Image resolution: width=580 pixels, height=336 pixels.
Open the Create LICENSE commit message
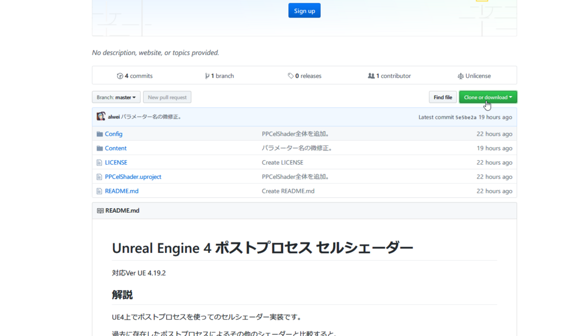pos(283,162)
